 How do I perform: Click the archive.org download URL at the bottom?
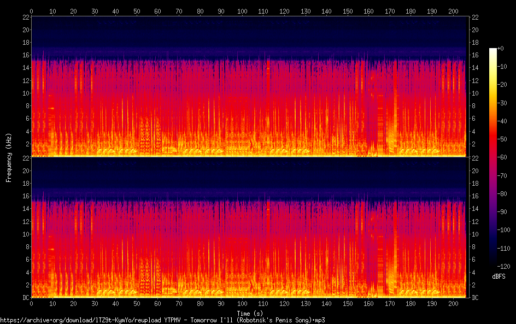point(162,320)
